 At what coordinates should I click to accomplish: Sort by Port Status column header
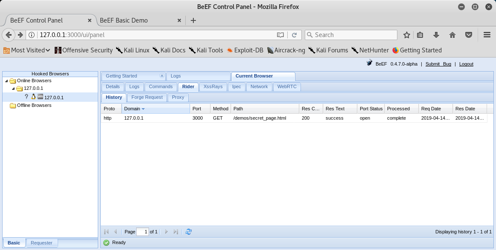point(371,109)
